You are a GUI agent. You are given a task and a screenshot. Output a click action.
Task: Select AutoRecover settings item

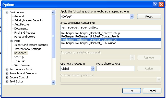tap(22, 24)
